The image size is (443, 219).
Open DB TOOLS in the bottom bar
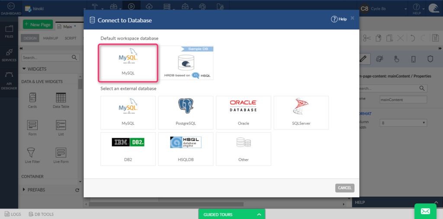[x=41, y=215]
